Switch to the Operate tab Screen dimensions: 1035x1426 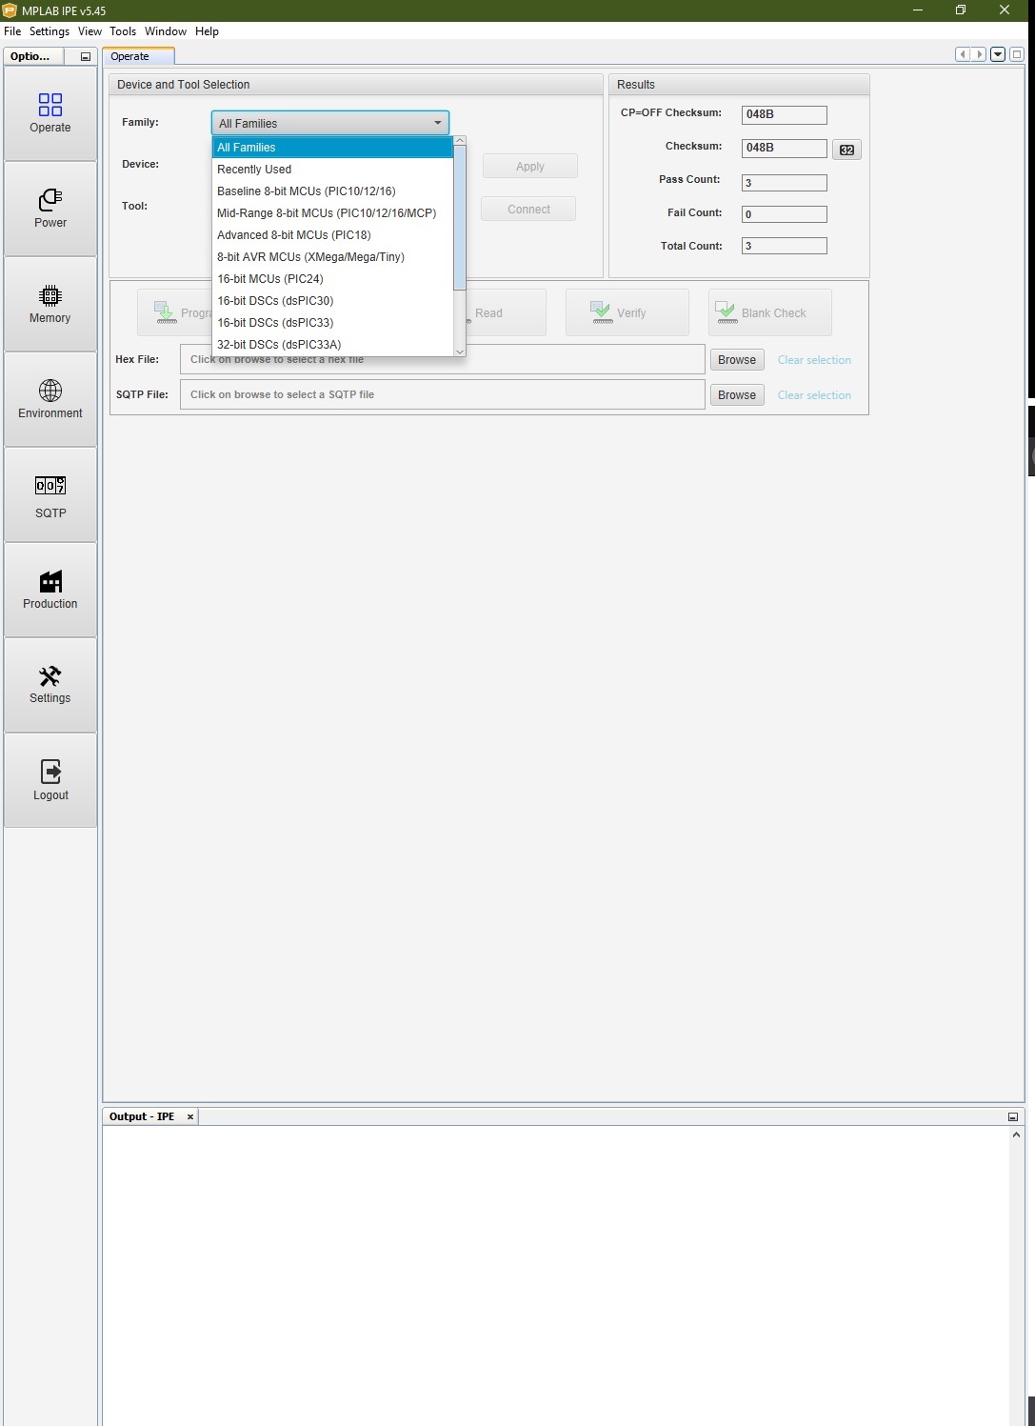click(138, 56)
